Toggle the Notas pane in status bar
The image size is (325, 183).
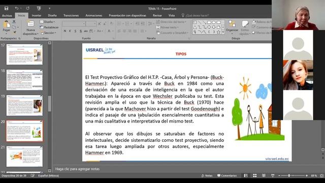pos(207,175)
